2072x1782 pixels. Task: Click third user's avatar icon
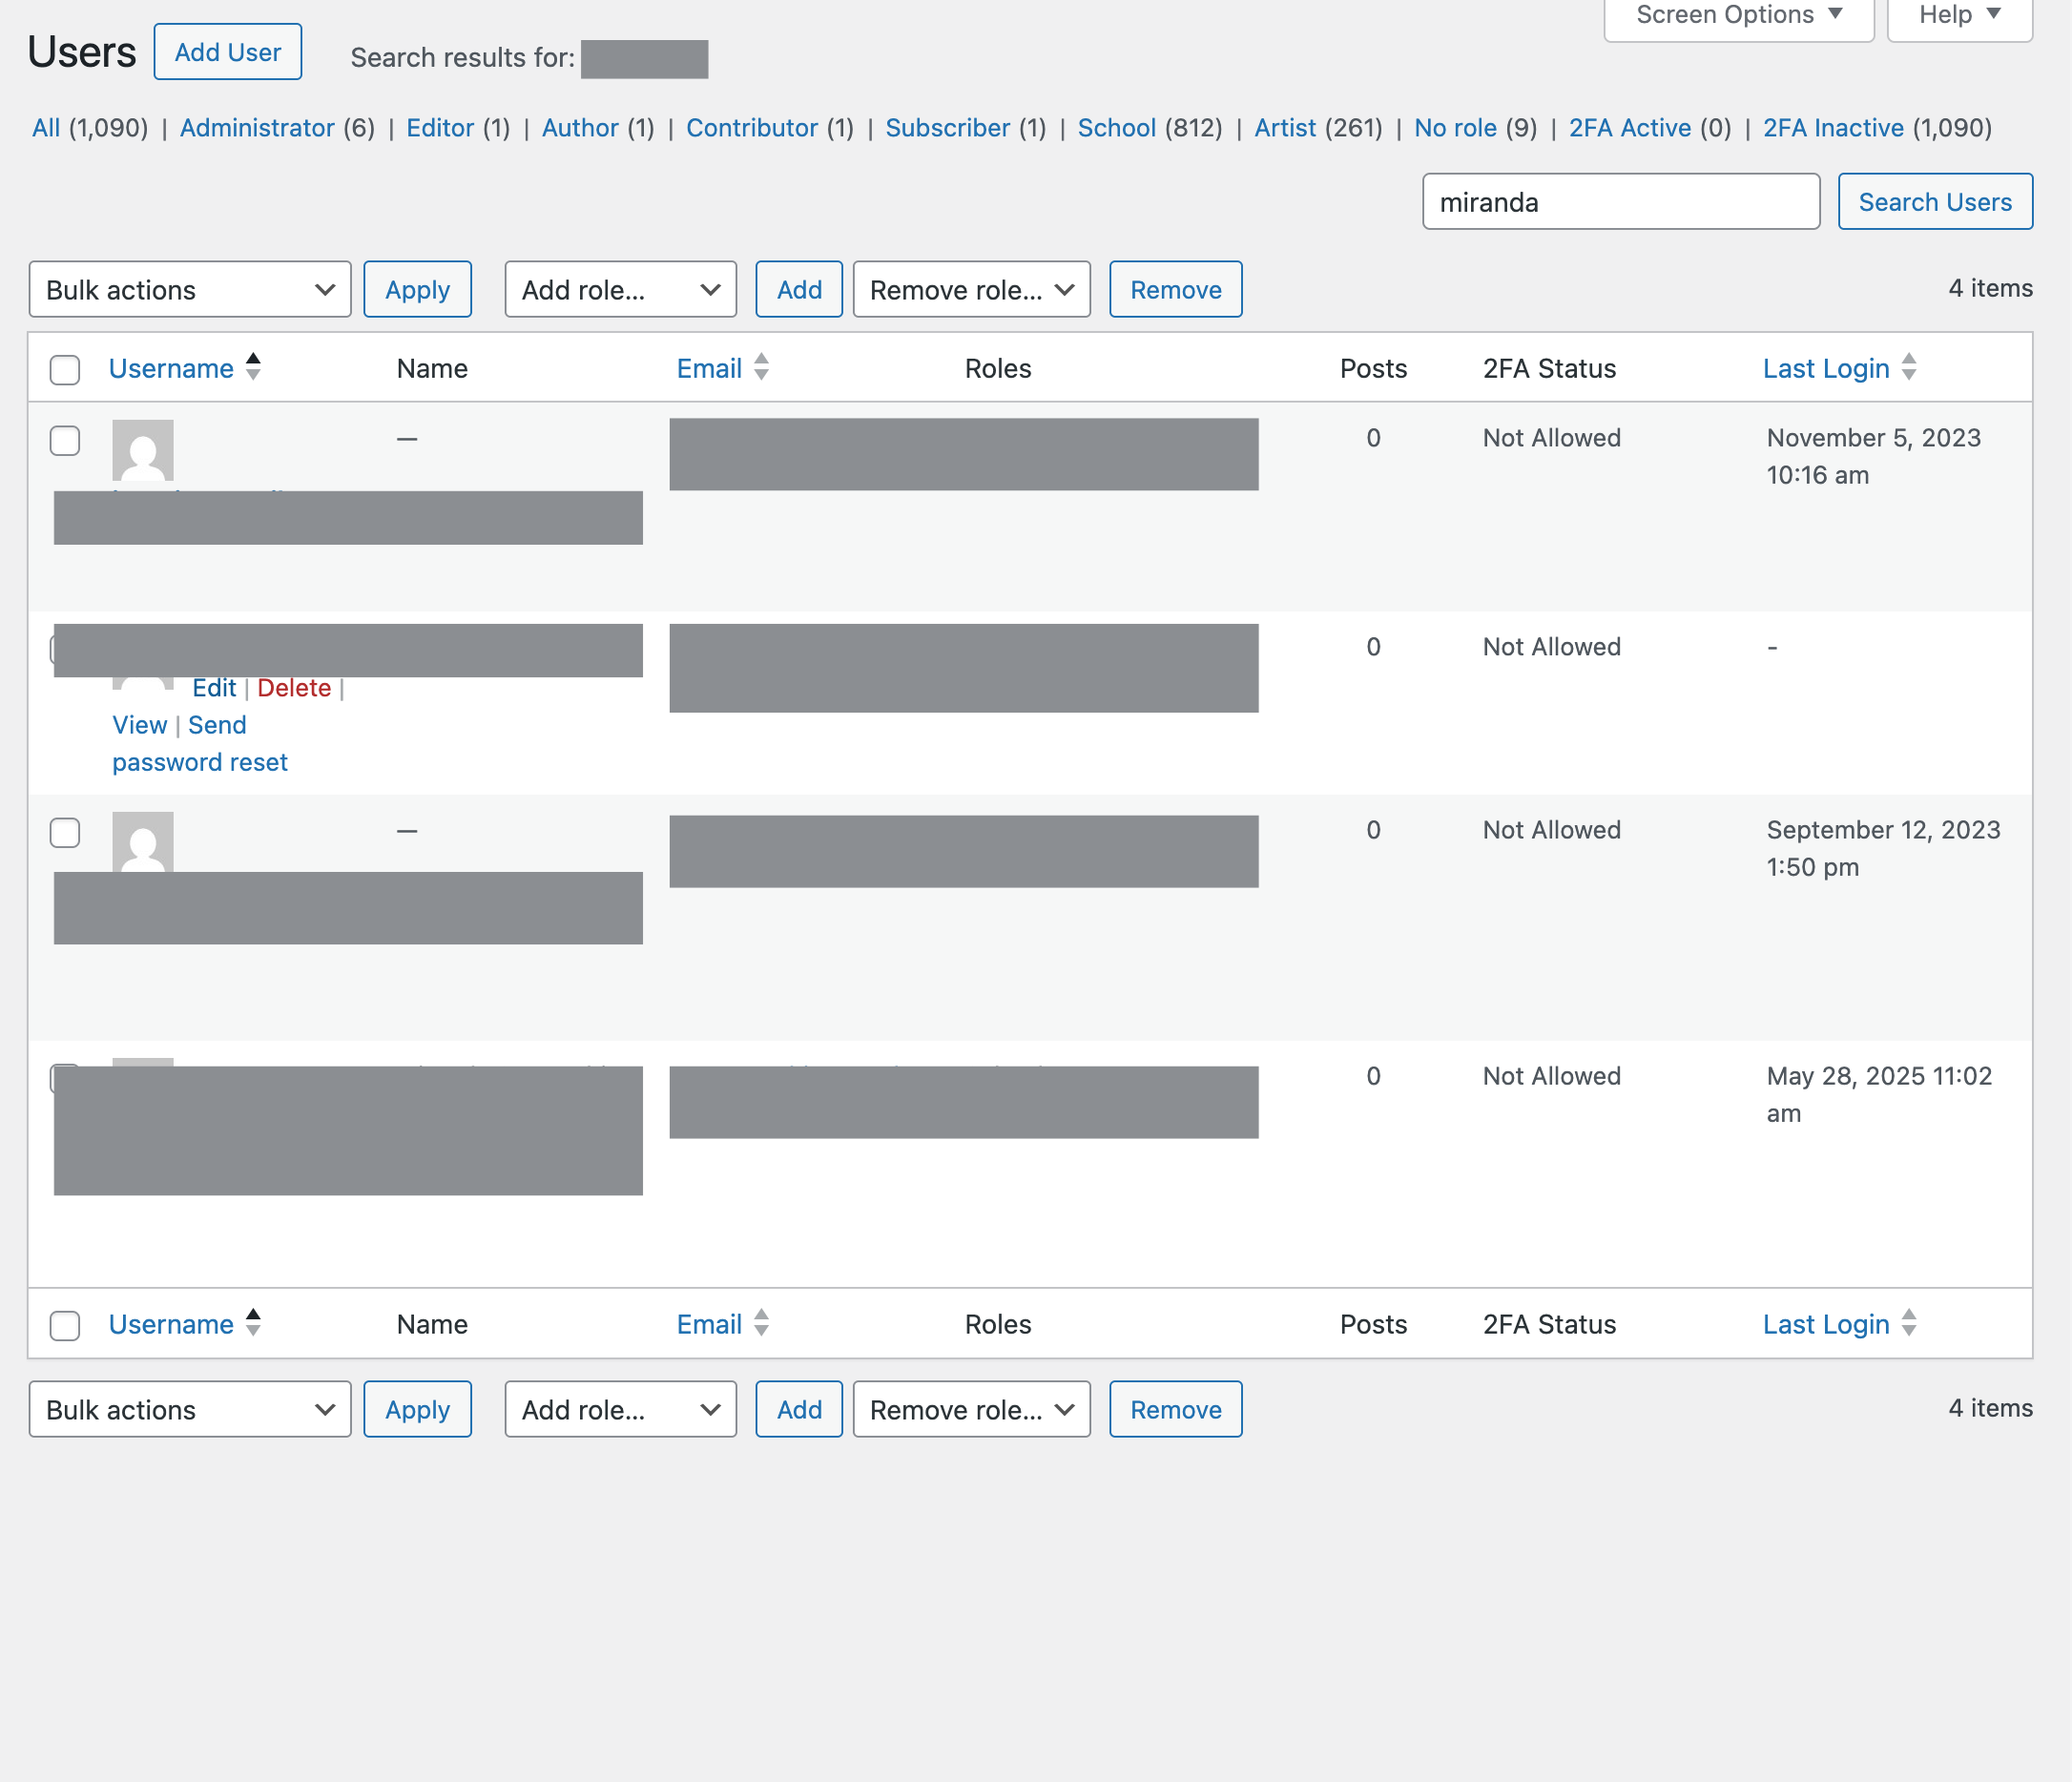pos(143,842)
